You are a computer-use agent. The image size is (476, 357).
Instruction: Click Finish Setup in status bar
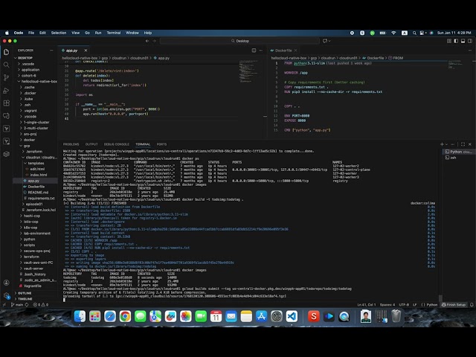coord(454,304)
